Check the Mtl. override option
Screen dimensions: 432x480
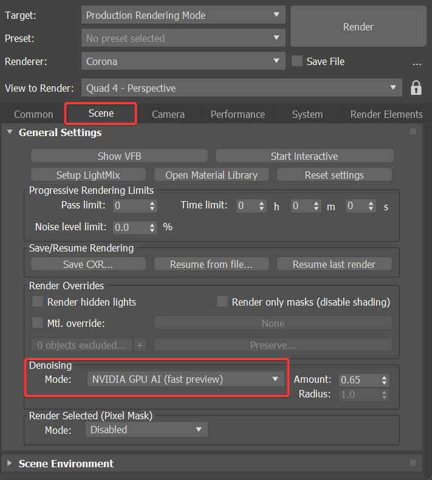tap(38, 323)
